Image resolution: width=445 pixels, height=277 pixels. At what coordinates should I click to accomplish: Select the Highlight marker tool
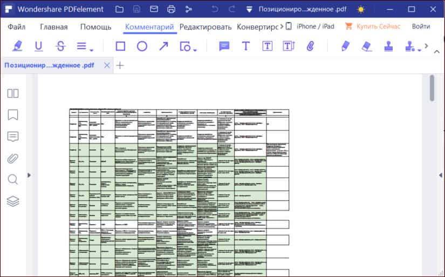pyautogui.click(x=17, y=46)
